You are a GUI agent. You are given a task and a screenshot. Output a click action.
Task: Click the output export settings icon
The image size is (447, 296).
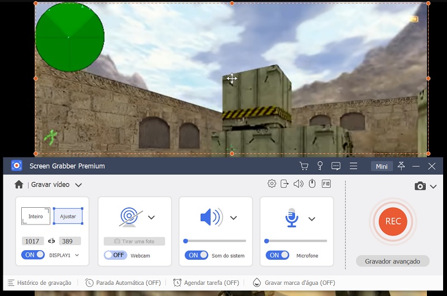[284, 184]
